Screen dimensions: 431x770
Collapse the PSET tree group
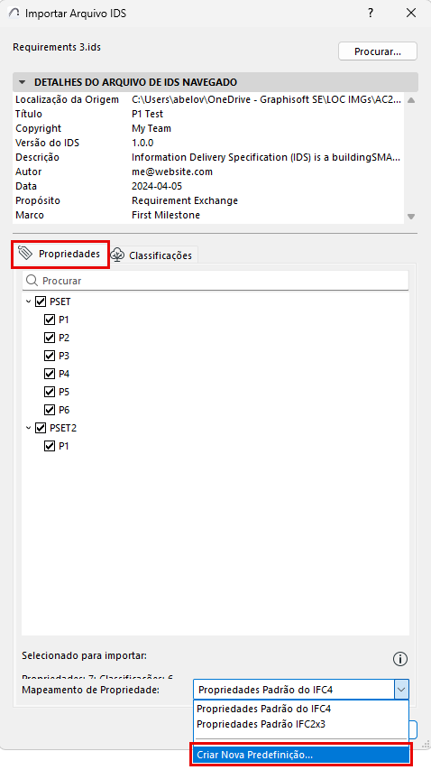pyautogui.click(x=29, y=302)
